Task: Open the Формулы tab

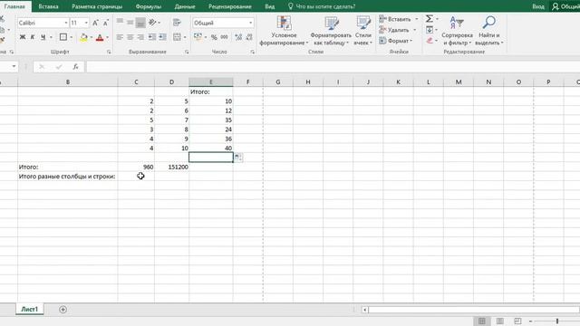Action: click(149, 6)
